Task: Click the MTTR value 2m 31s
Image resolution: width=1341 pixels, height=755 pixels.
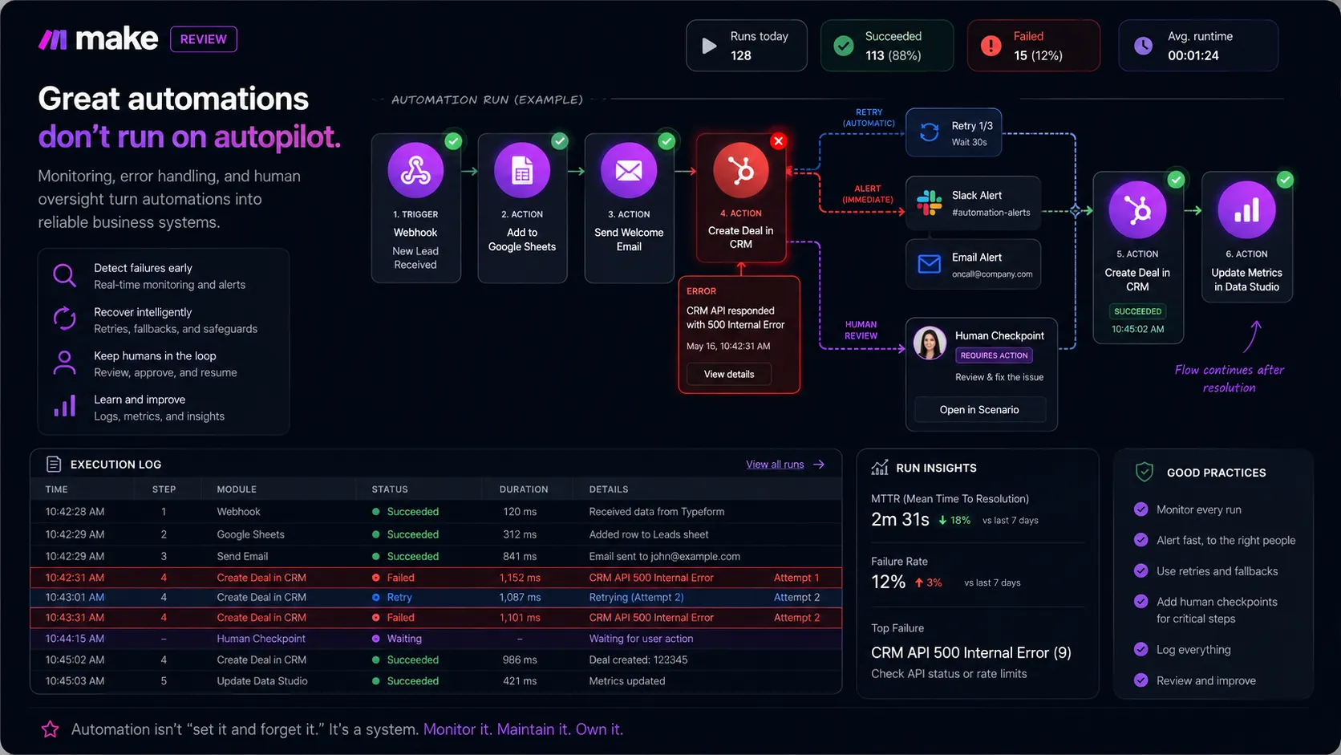Action: click(900, 520)
